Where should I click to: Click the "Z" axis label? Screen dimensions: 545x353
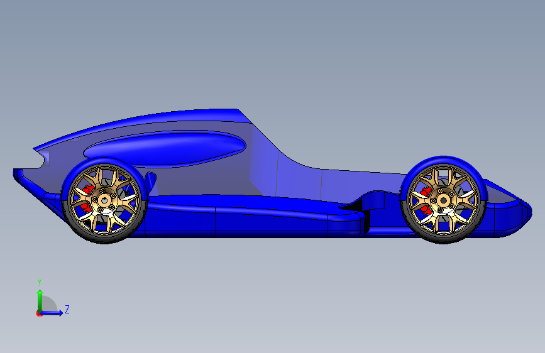point(67,309)
